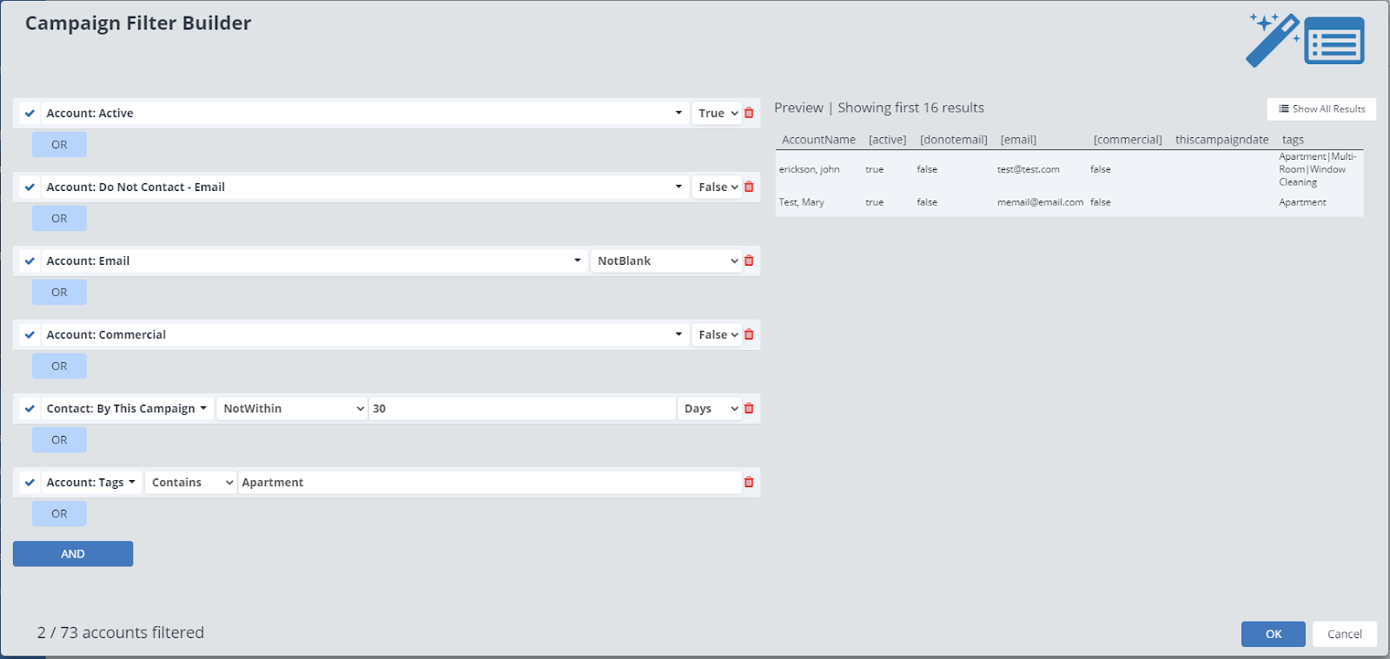
Task: Open the NotWithin operator dropdown
Action: coord(292,408)
